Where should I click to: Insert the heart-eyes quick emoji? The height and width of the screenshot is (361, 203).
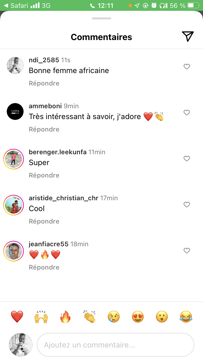point(138,316)
